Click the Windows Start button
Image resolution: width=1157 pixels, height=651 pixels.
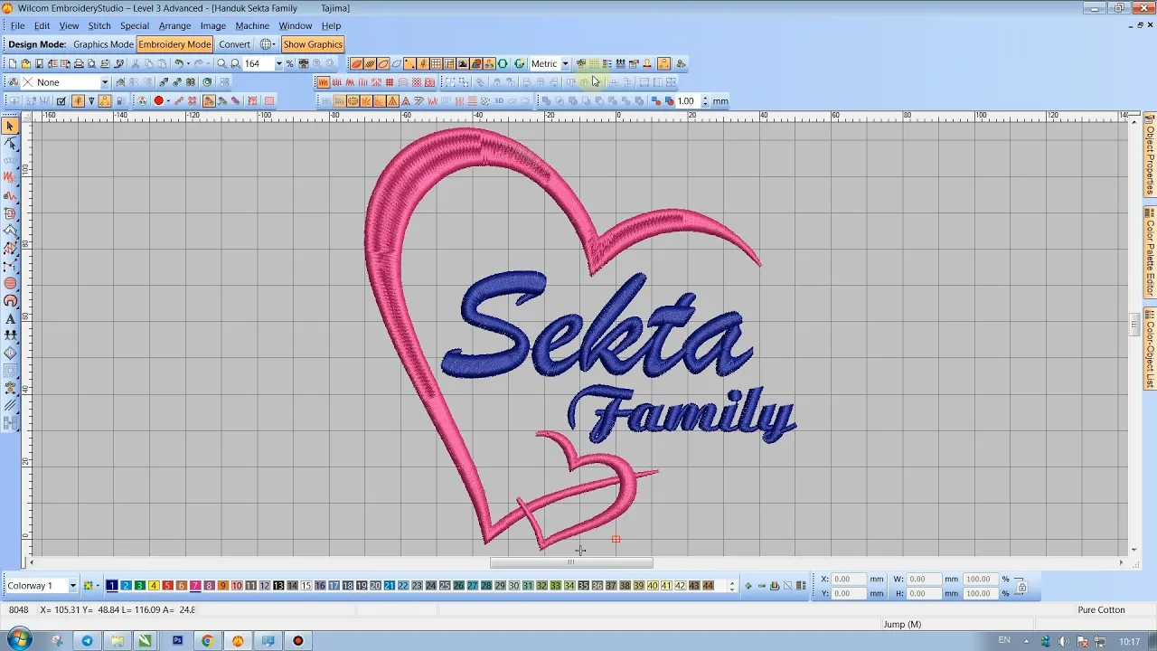click(x=19, y=640)
